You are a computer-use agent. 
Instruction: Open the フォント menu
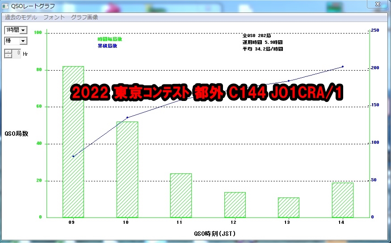pyautogui.click(x=55, y=17)
